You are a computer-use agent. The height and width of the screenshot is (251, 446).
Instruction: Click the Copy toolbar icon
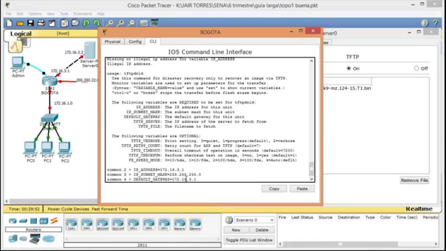coord(64,23)
